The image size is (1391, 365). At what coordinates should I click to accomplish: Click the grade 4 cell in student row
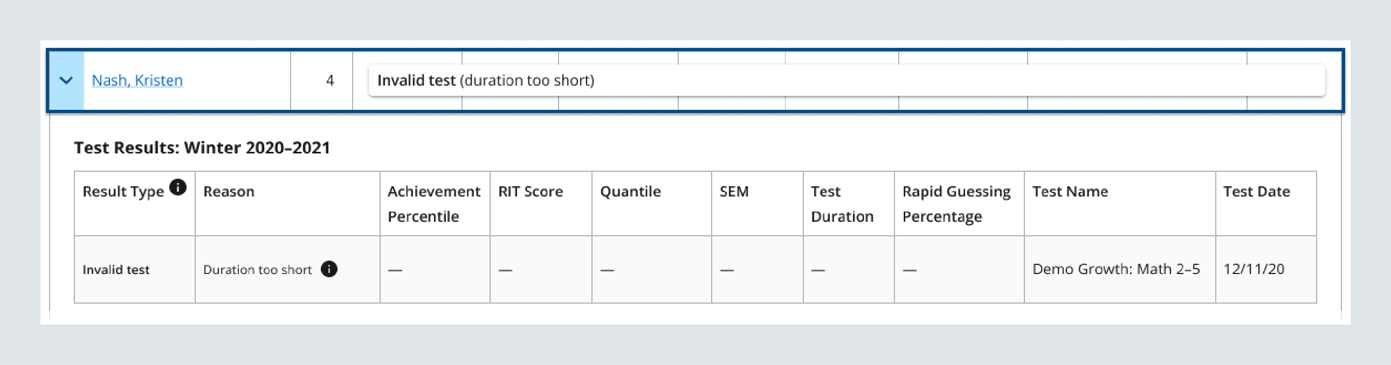pos(329,81)
